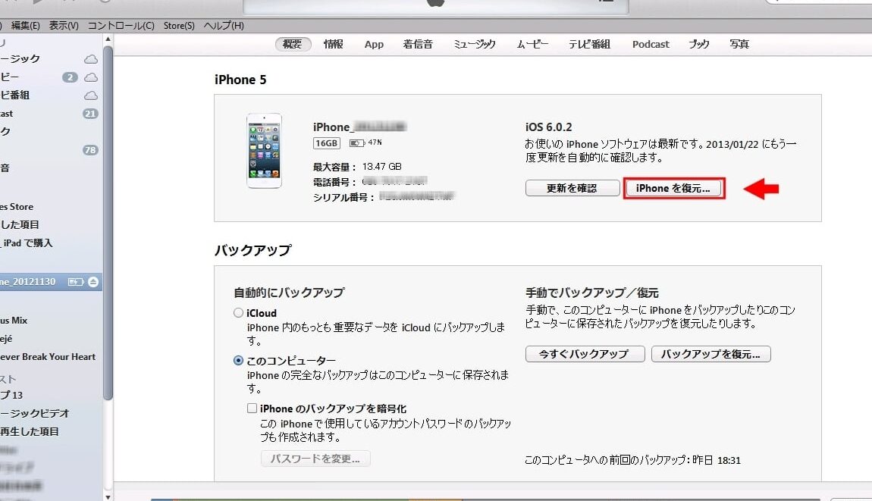Click the badge showing 78
This screenshot has width=872, height=501.
[x=90, y=150]
